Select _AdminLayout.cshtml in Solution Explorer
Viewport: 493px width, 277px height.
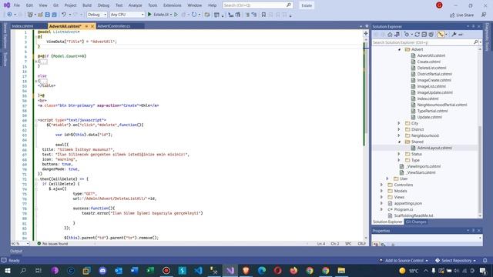tap(434, 148)
